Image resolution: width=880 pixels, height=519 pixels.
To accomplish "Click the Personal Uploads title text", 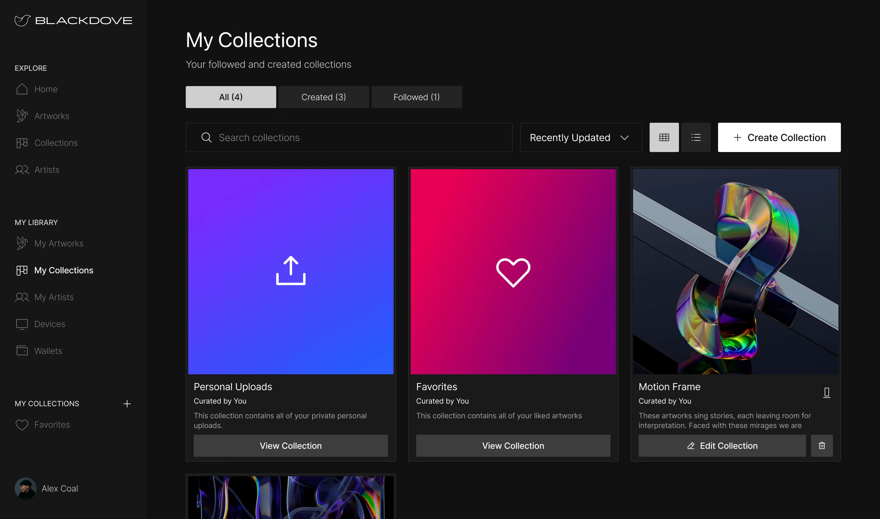I will click(233, 387).
